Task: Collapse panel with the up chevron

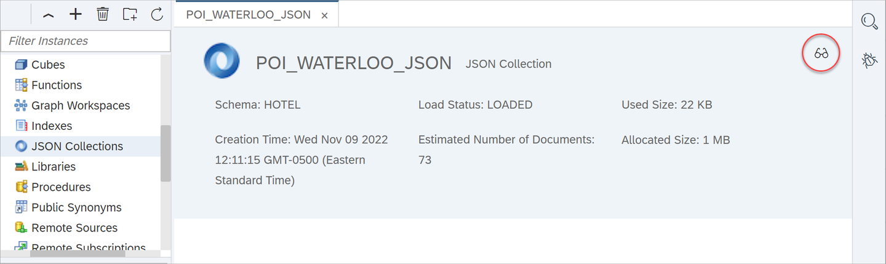Action: pyautogui.click(x=48, y=15)
